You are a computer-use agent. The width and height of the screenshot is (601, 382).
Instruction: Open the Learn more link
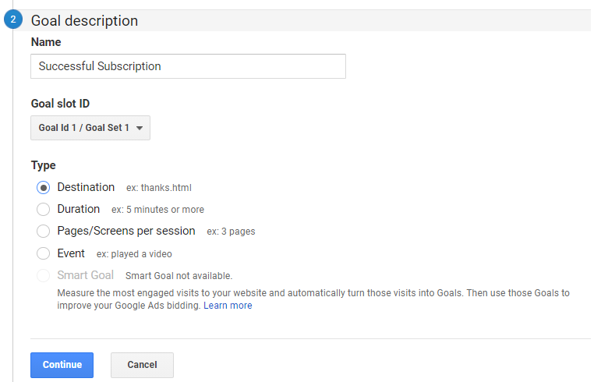(228, 306)
